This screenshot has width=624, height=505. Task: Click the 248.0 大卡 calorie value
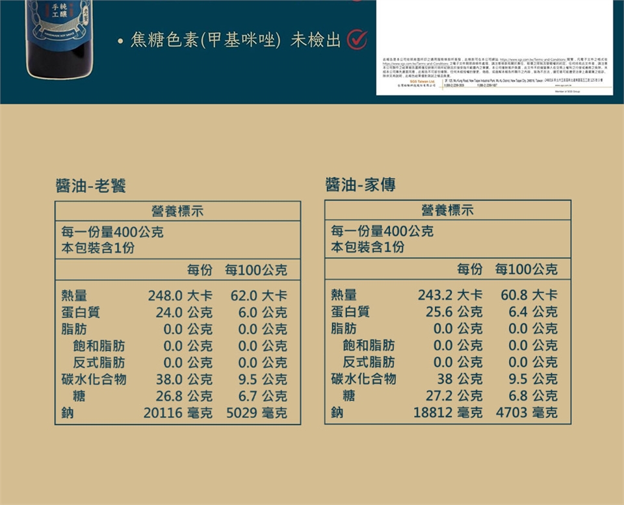click(180, 296)
